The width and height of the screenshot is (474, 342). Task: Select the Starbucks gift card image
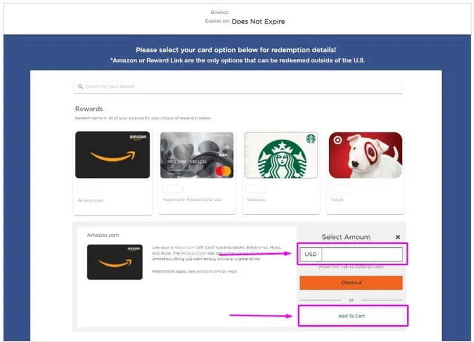point(281,155)
